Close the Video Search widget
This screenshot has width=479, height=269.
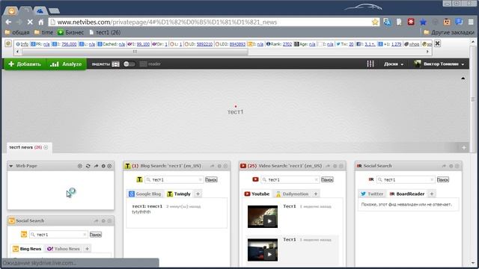[x=341, y=166]
